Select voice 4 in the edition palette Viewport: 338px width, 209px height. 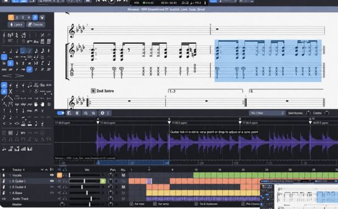(x=29, y=18)
